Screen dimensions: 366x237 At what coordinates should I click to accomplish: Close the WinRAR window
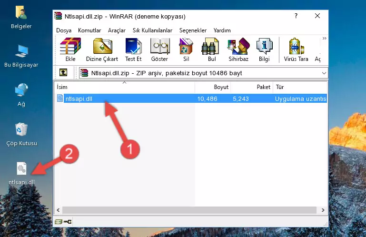317,16
